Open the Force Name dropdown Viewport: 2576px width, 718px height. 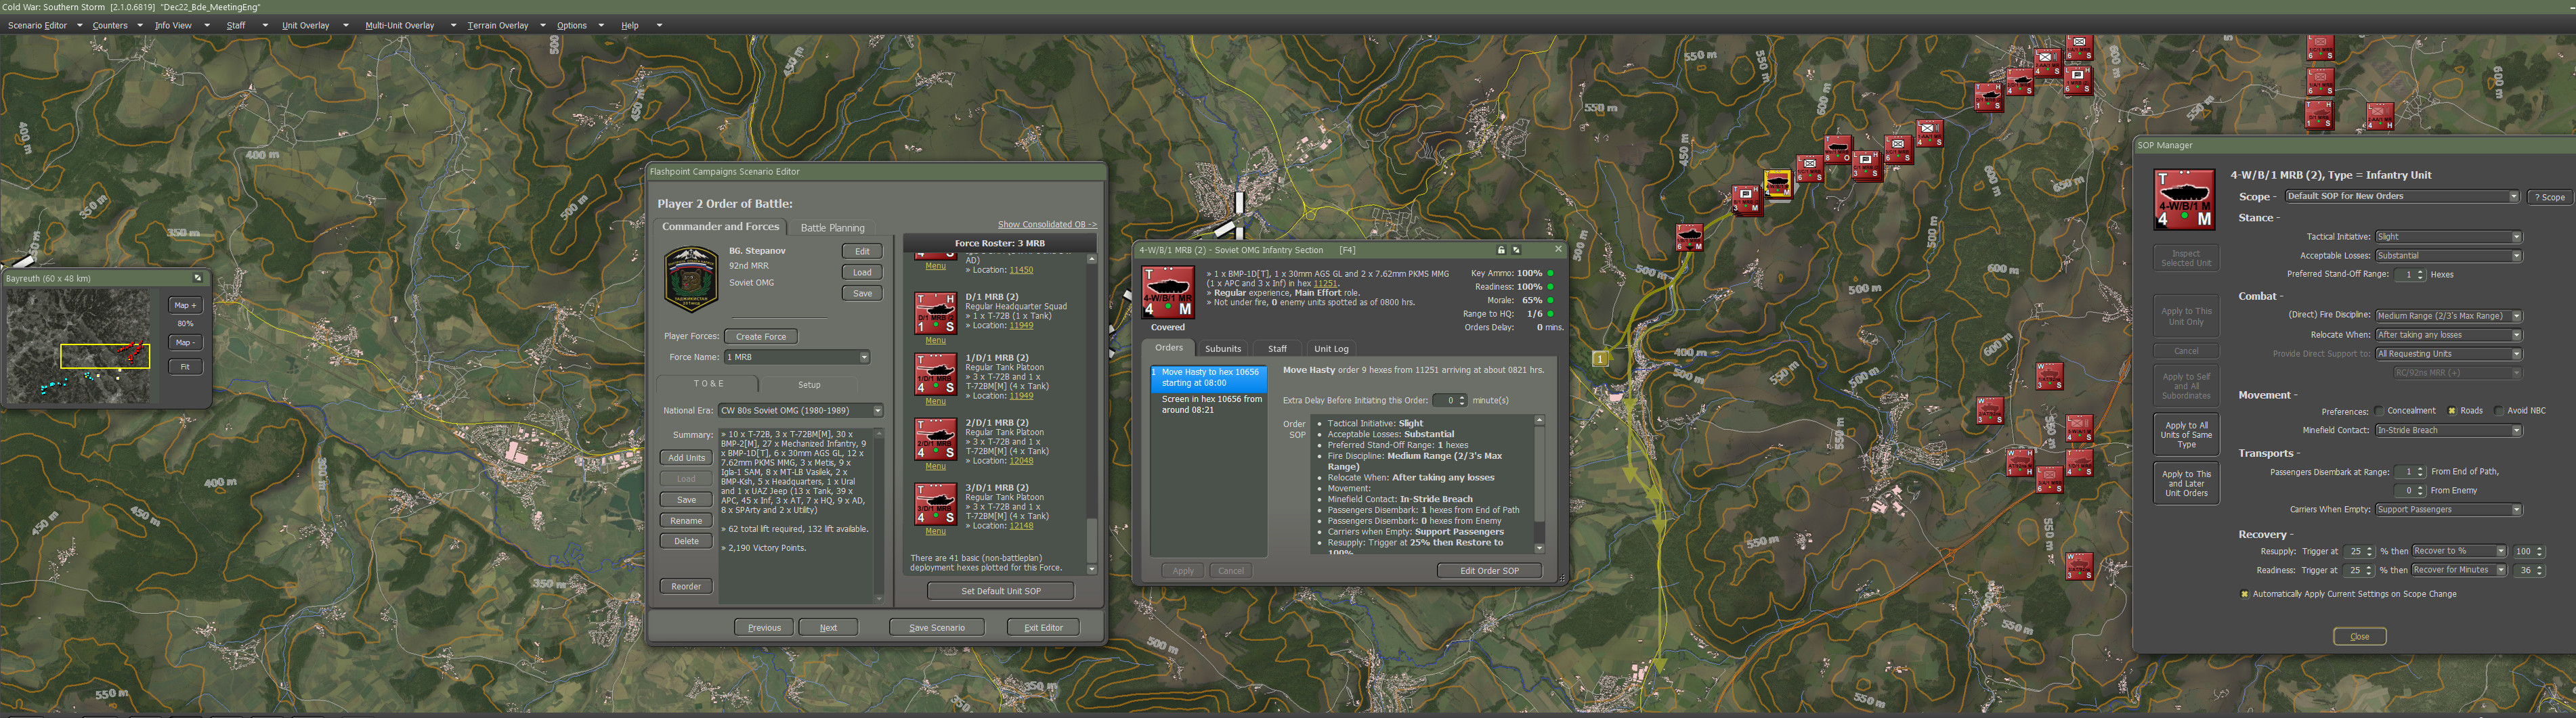coord(864,357)
